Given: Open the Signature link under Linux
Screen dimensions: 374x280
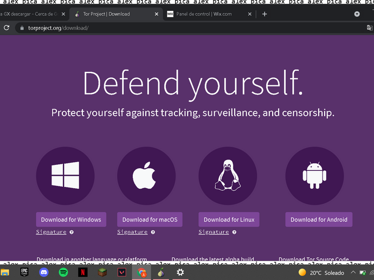Looking at the screenshot, I should pos(214,232).
